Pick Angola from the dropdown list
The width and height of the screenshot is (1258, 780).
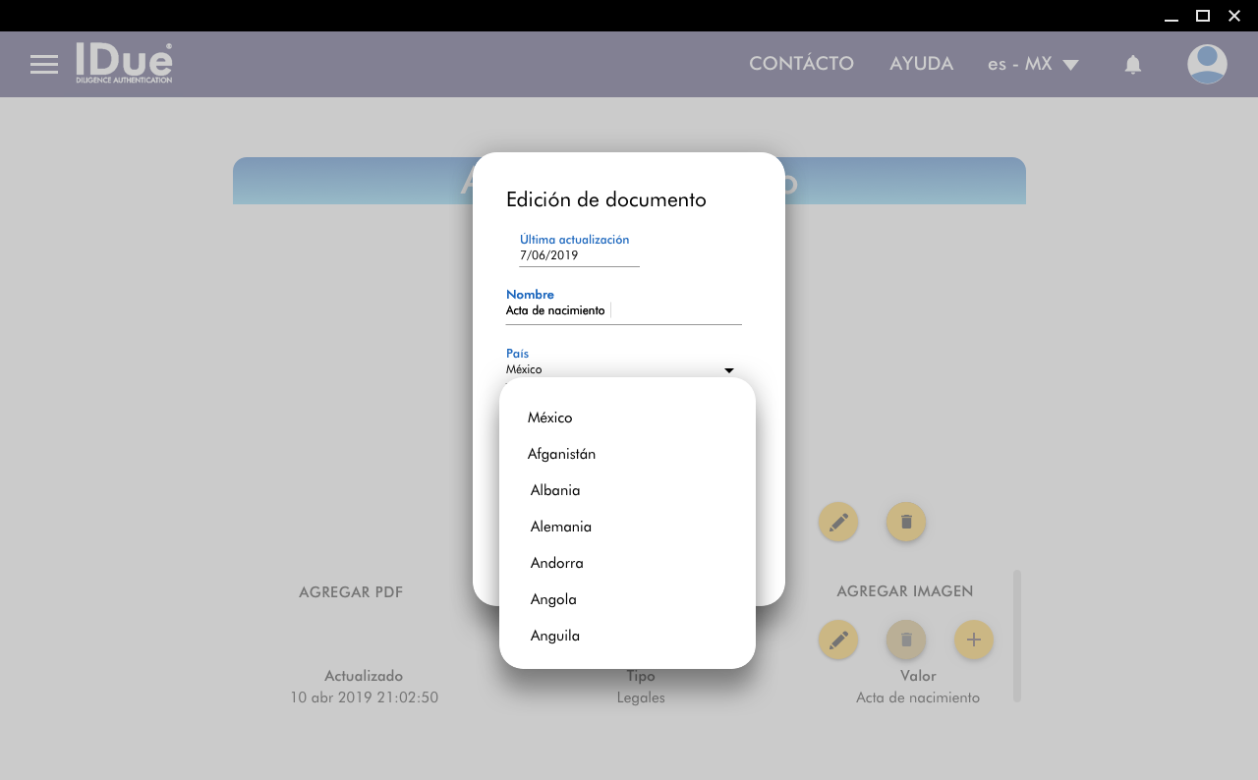553,599
